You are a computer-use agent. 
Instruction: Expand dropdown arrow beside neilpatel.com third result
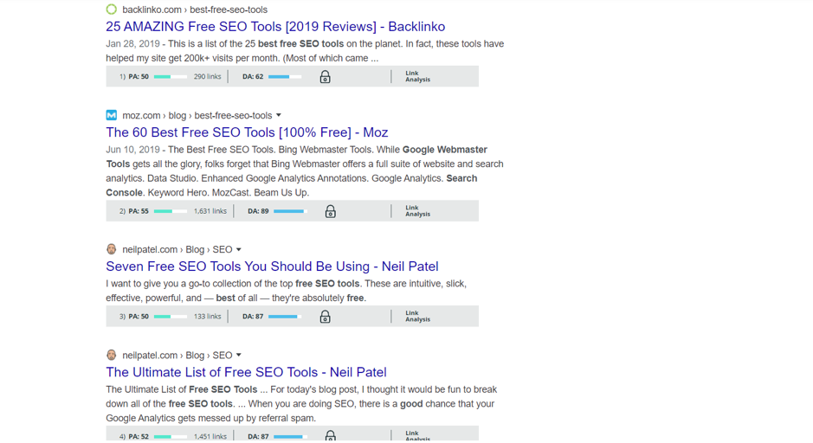click(238, 249)
